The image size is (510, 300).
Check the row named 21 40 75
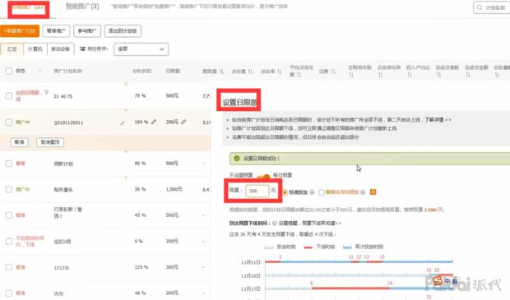pyautogui.click(x=9, y=96)
